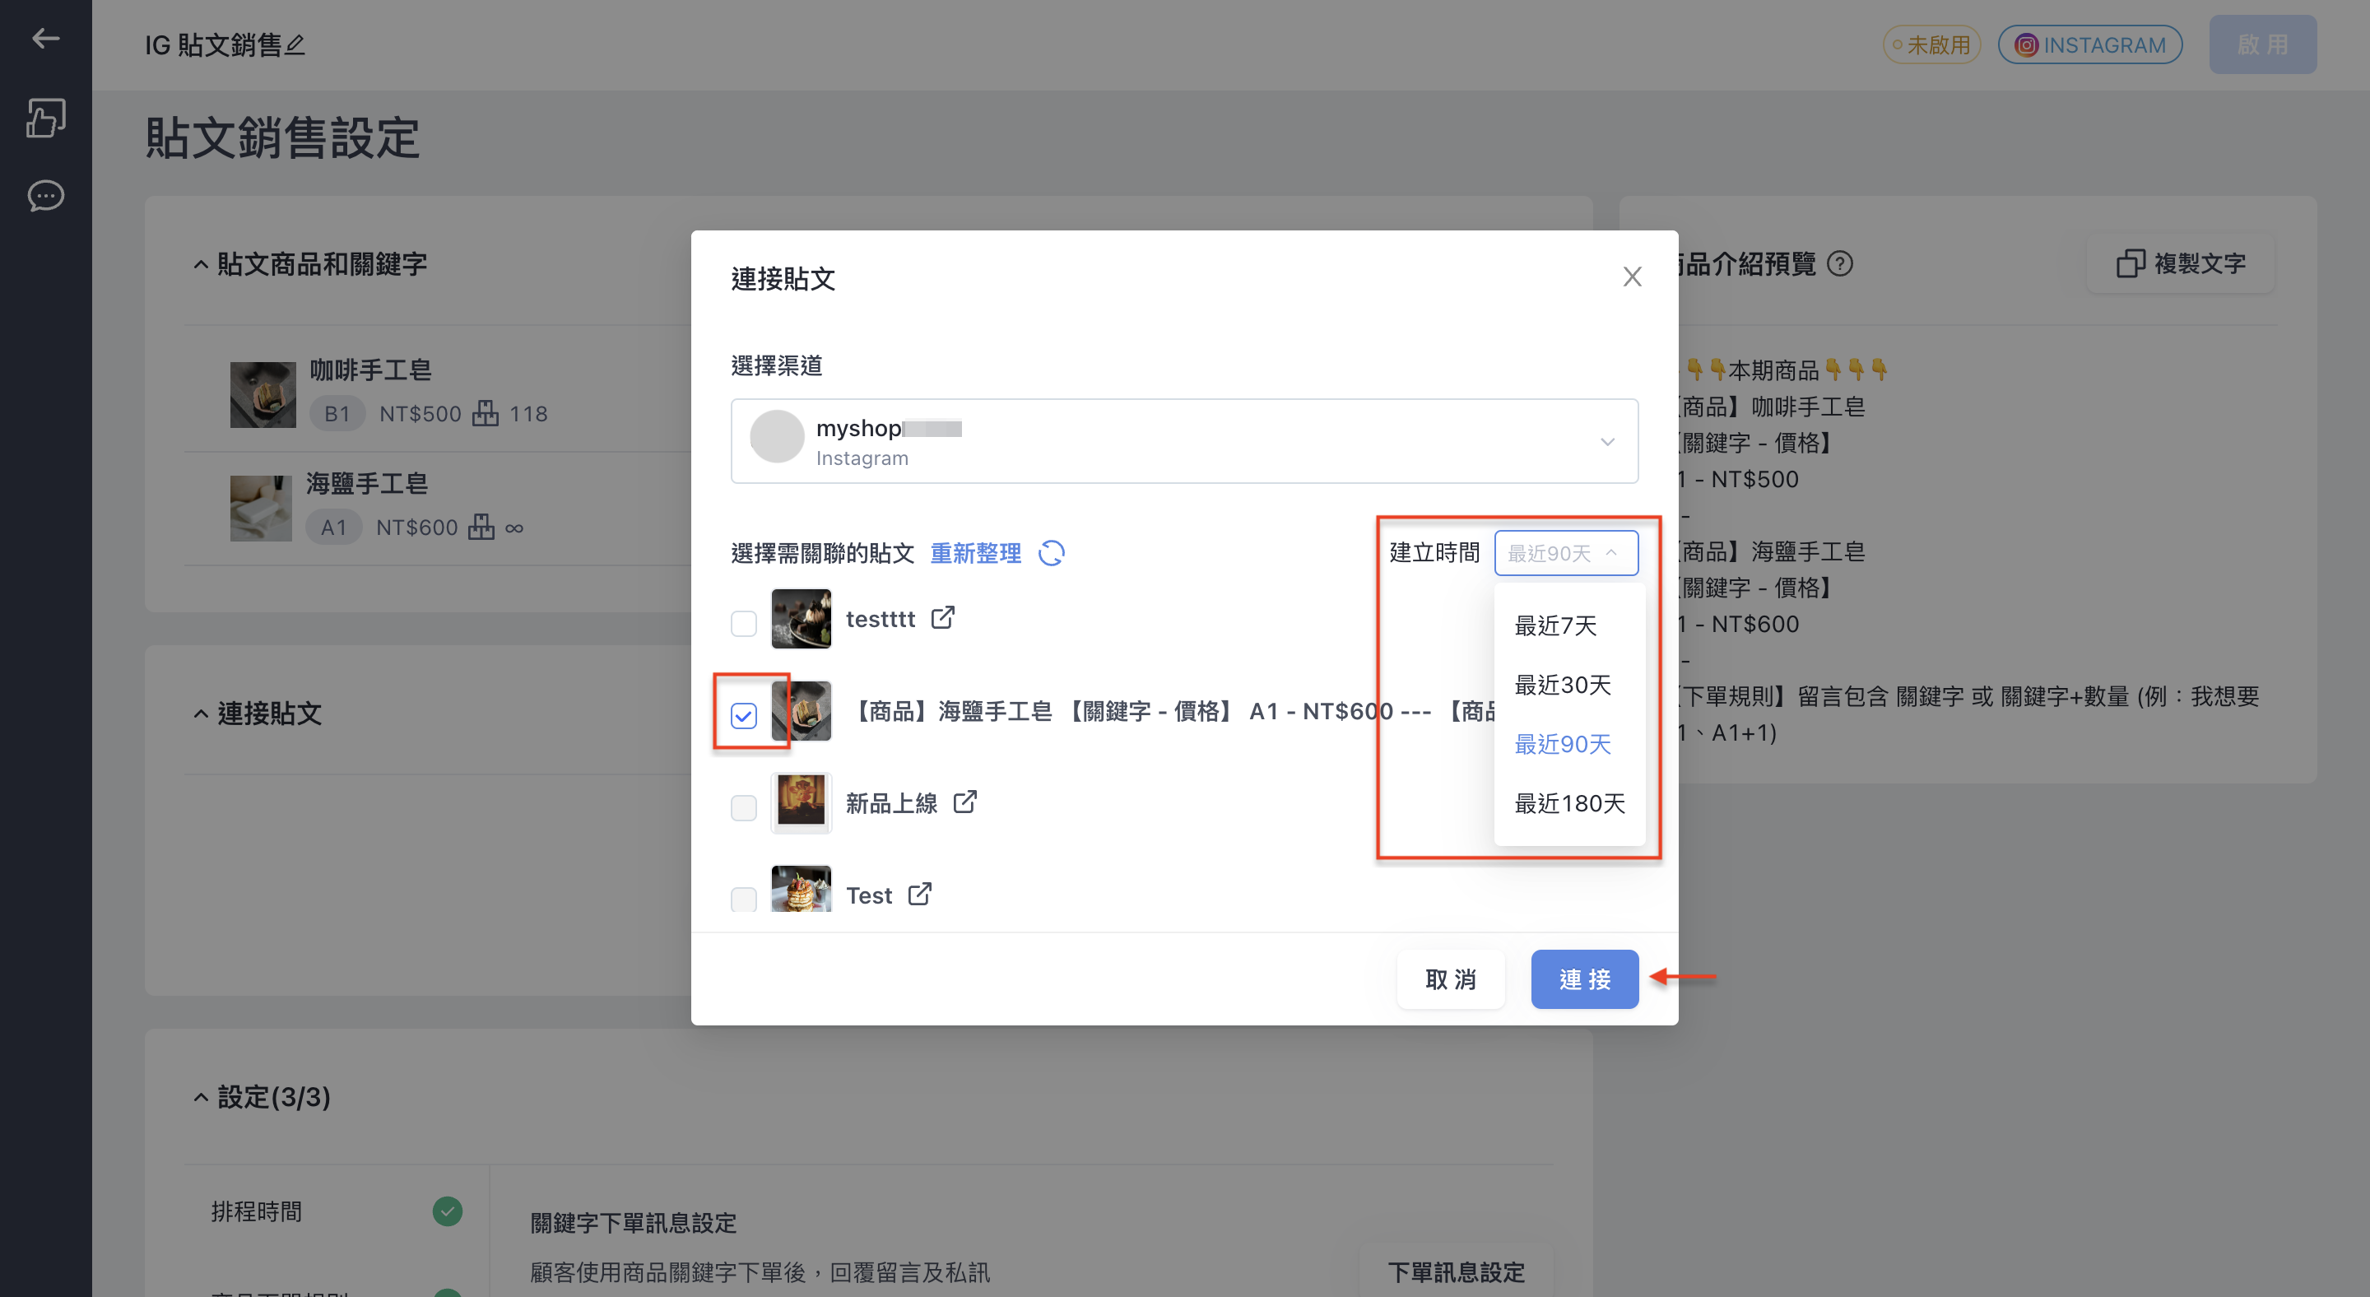Click the 咖啡手工皂 product thumbnail

(x=263, y=395)
